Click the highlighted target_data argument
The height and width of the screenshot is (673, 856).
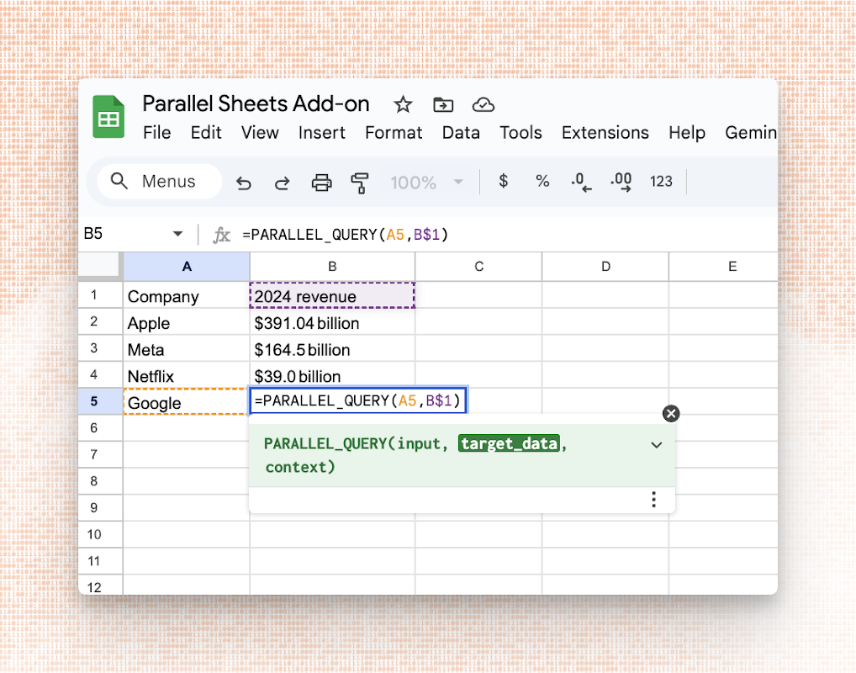(509, 443)
